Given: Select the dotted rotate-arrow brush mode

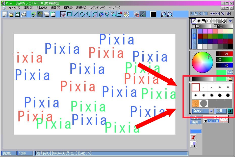Looking at the screenshot, I should 209,21.
